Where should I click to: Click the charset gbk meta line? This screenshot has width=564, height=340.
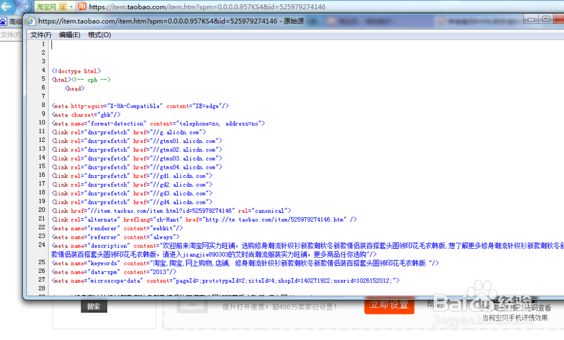click(x=86, y=115)
